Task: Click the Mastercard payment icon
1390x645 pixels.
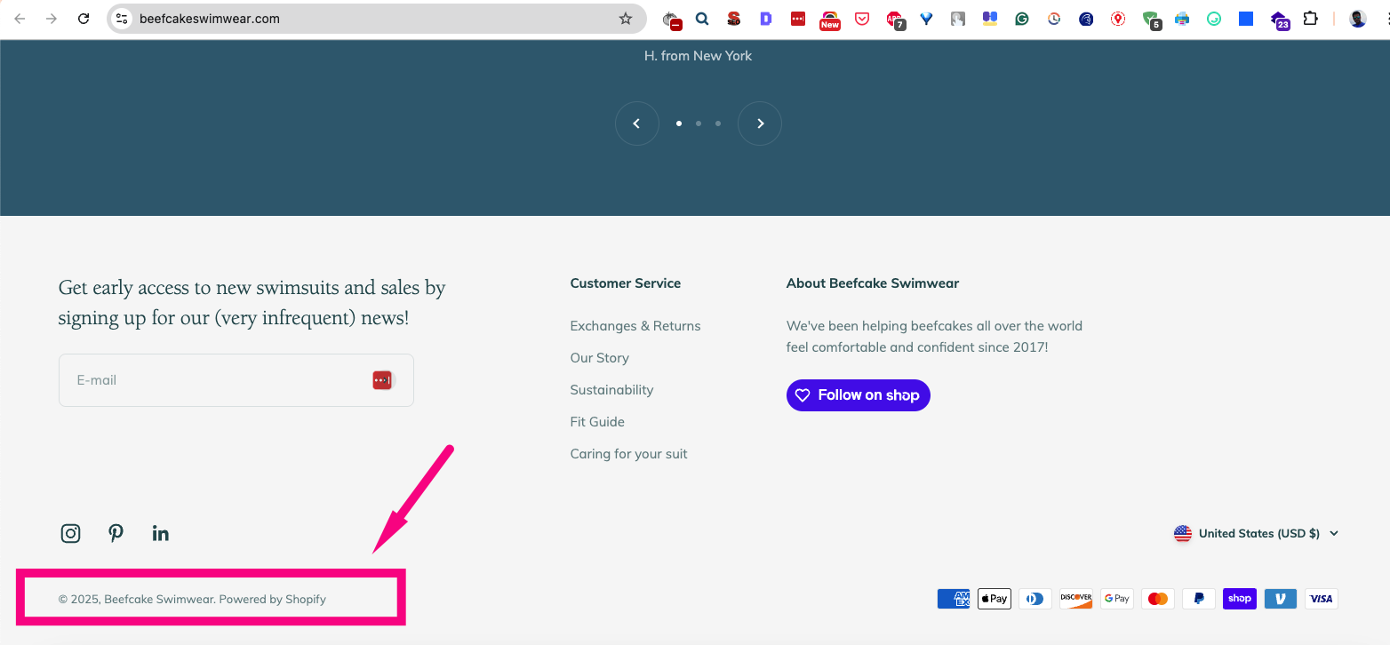Action: [1158, 599]
